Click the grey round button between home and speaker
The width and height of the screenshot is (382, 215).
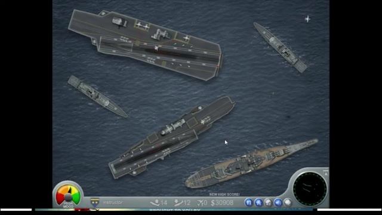tap(268, 202)
